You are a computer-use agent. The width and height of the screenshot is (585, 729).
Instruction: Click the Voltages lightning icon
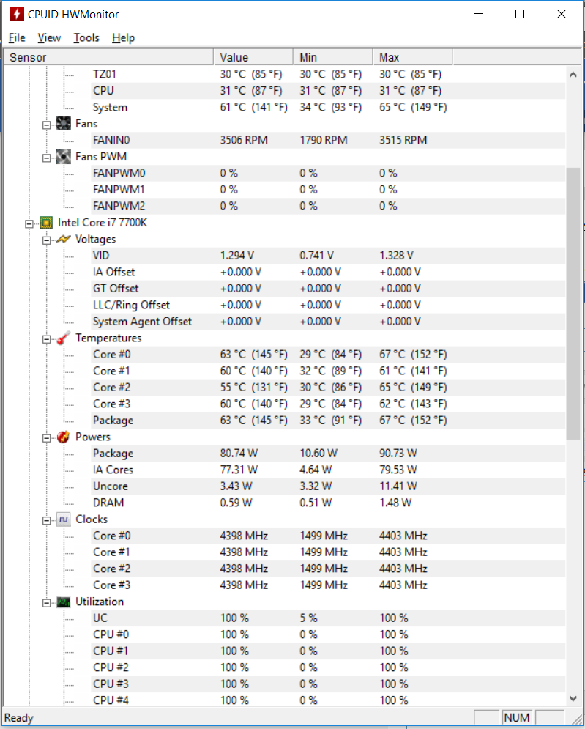click(63, 239)
